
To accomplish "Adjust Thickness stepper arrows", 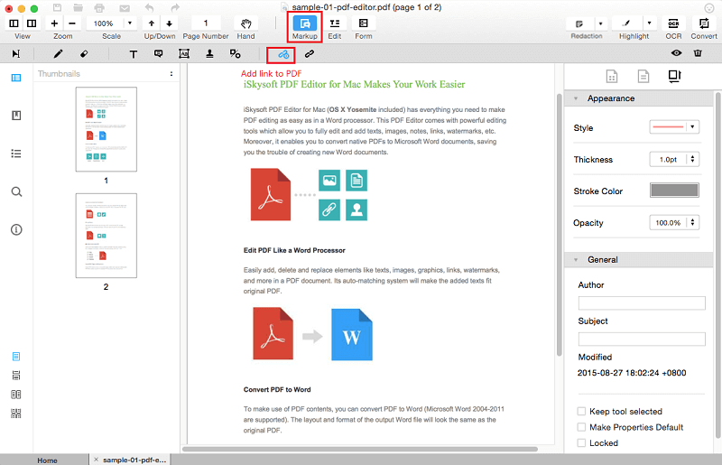I will pyautogui.click(x=692, y=159).
